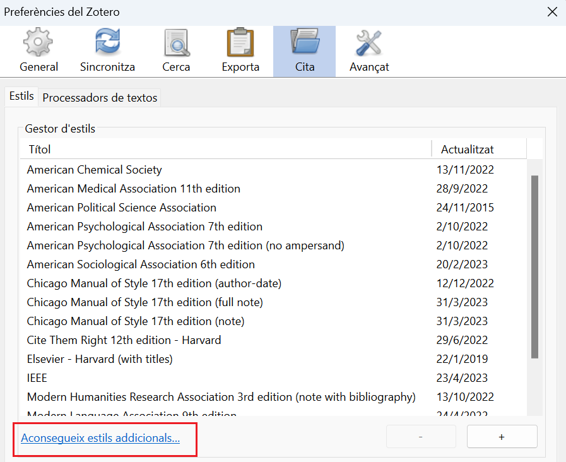Click the minus button to remove a style
Screen dimensions: 566x462
point(421,437)
